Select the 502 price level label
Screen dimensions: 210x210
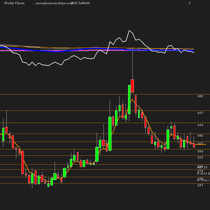click(x=200, y=96)
